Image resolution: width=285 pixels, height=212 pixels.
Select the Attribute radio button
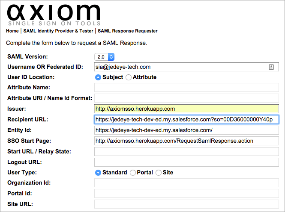tap(129, 77)
